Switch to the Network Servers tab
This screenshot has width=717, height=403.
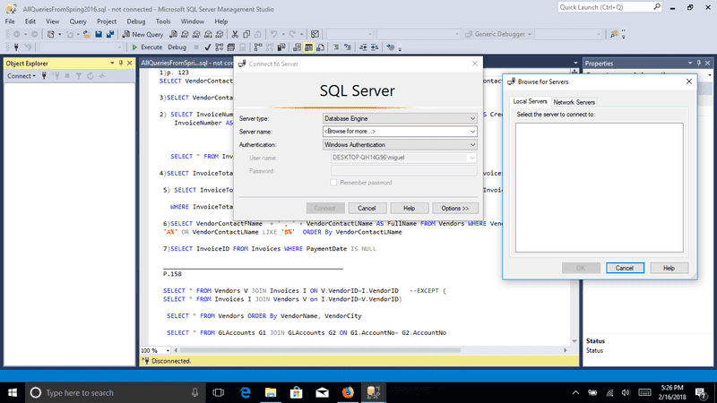tap(574, 102)
